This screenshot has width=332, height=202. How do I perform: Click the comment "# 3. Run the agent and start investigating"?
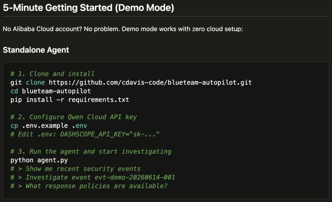(x=91, y=151)
